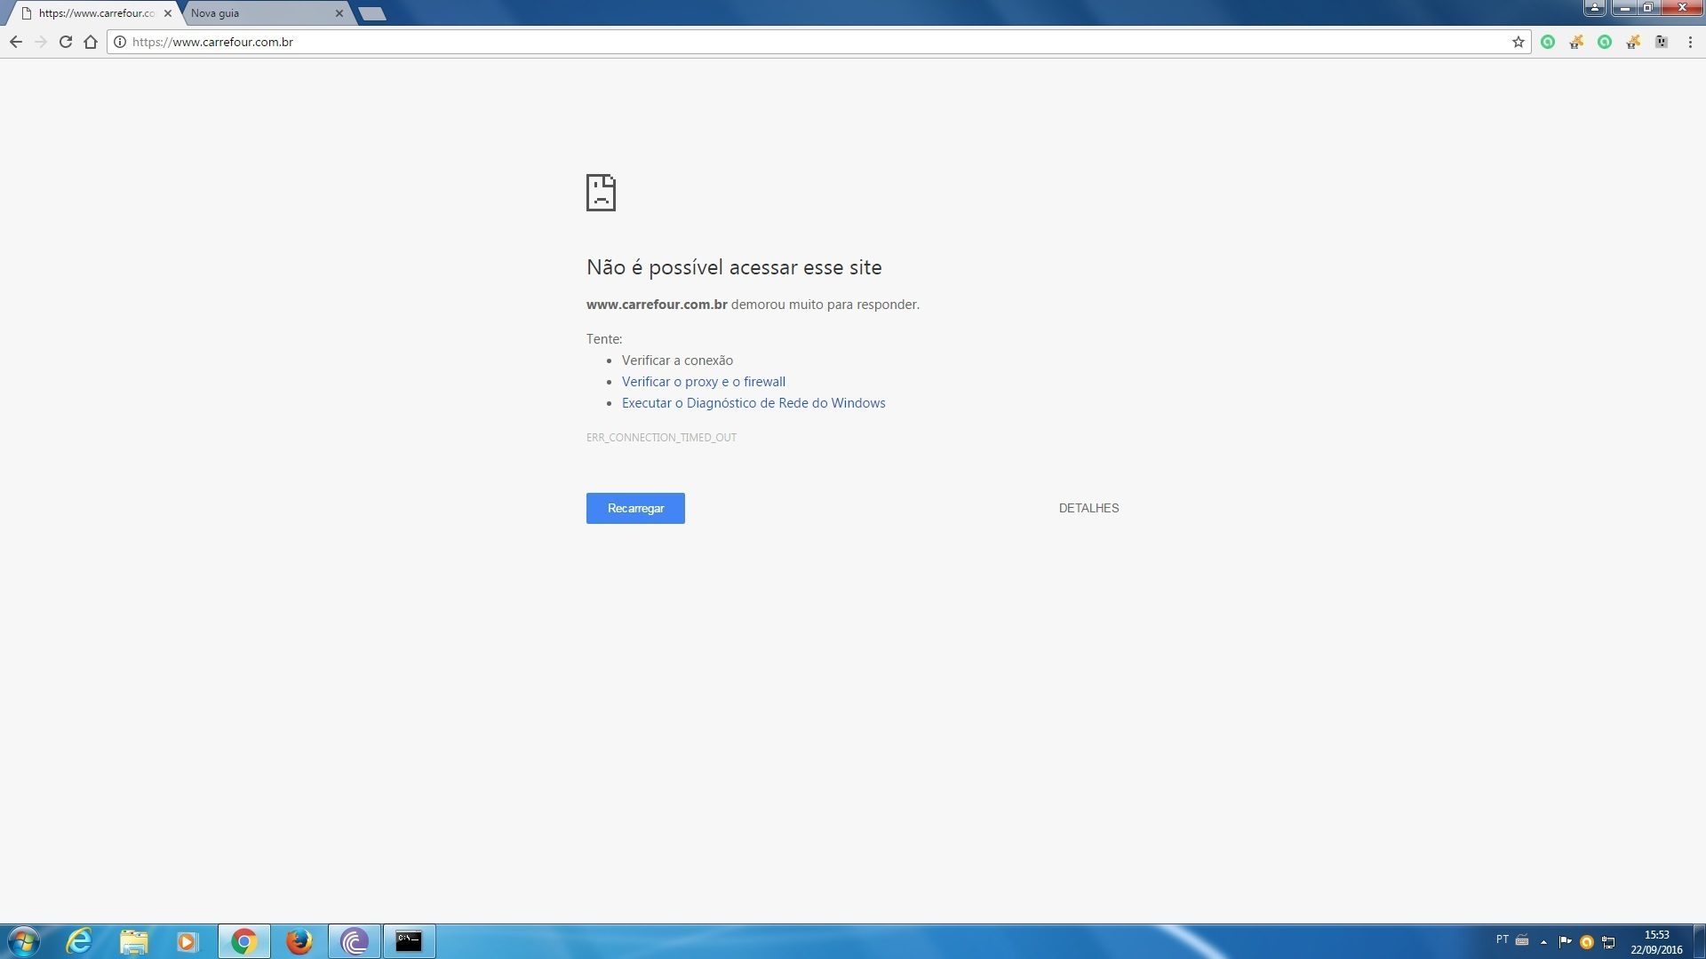Bookmark this page with the star icon
This screenshot has width=1706, height=959.
tap(1518, 42)
